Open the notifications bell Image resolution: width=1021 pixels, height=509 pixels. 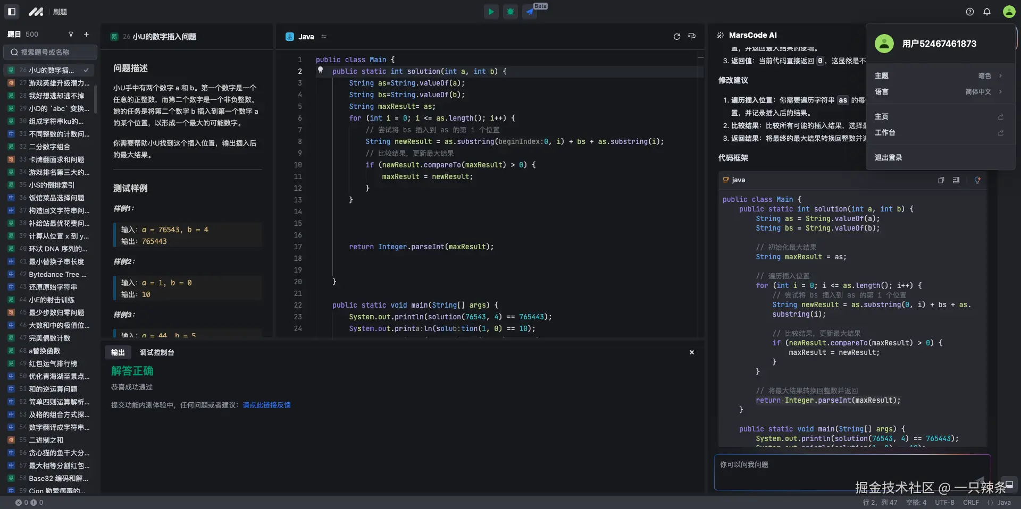pos(987,12)
